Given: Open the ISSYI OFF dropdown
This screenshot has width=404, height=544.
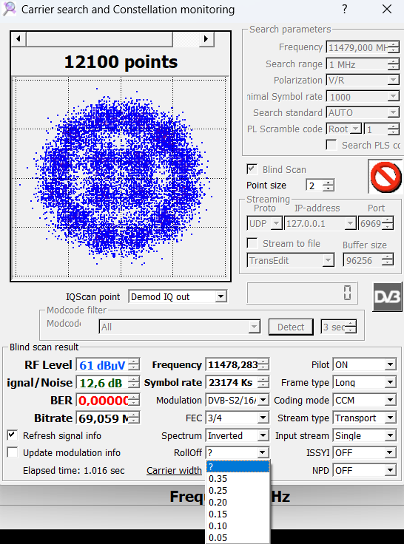Looking at the screenshot, I should point(391,453).
